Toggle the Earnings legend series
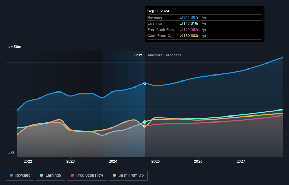 (x=50, y=175)
